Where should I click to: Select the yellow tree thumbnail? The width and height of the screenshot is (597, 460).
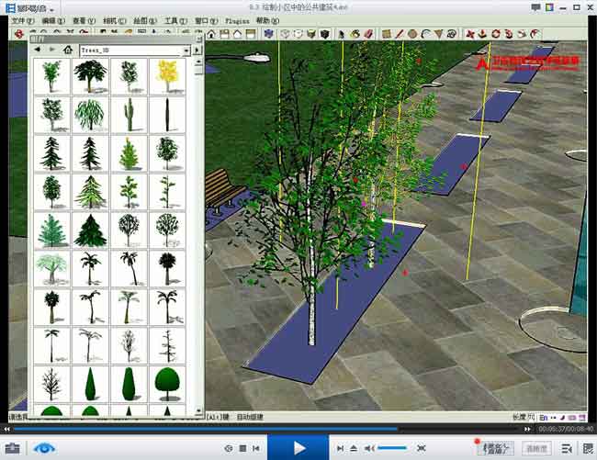(167, 76)
